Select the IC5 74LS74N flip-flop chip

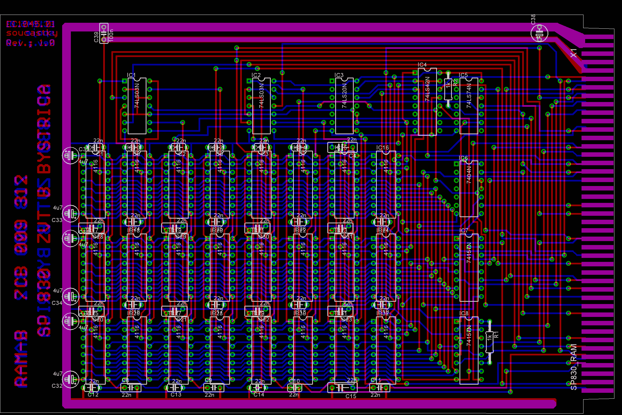click(x=469, y=106)
